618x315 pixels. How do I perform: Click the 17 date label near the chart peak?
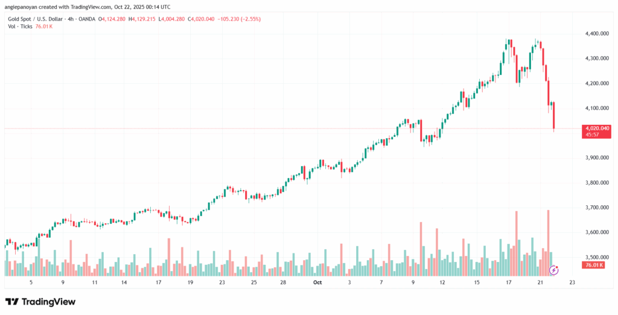[x=508, y=282]
